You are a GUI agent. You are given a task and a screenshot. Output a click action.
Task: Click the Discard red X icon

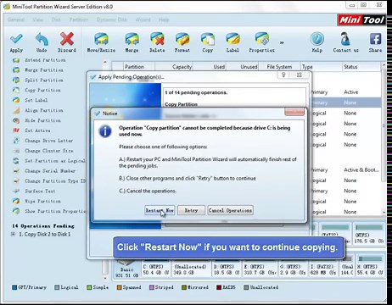tap(67, 39)
